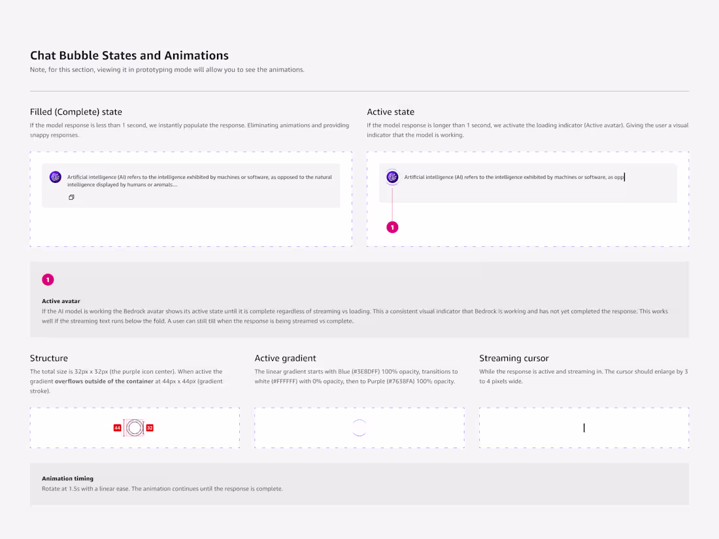
Task: Click the 'Active gradient' section heading
Action: pyautogui.click(x=285, y=358)
